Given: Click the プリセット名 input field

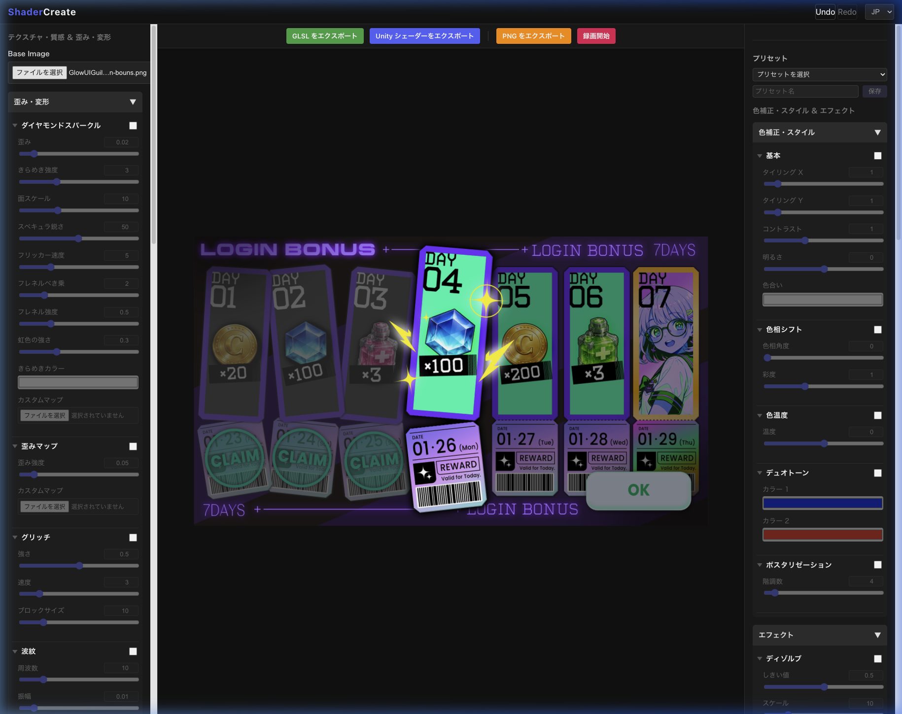Looking at the screenshot, I should pos(805,91).
